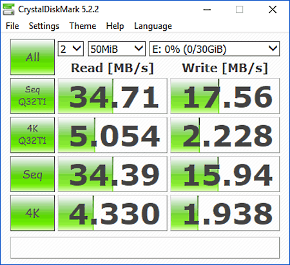Screen dimensions: 290x265
Task: Select the Seq read value 34.39
Action: coord(113,174)
